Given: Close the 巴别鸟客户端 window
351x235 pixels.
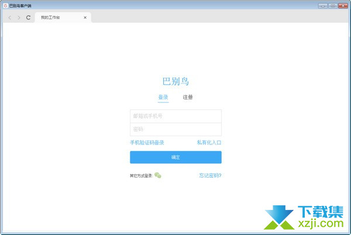Looking at the screenshot, I should (x=343, y=6).
